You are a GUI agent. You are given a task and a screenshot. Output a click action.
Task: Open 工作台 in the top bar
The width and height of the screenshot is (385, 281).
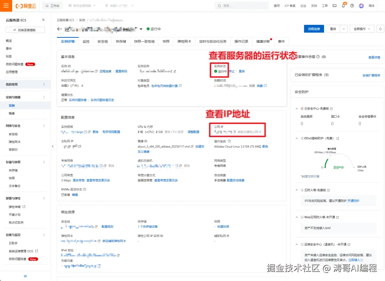(52, 6)
